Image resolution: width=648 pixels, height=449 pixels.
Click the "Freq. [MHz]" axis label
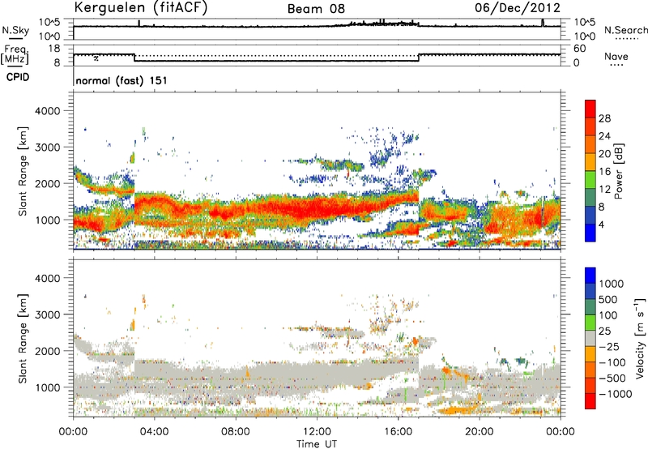pyautogui.click(x=15, y=54)
